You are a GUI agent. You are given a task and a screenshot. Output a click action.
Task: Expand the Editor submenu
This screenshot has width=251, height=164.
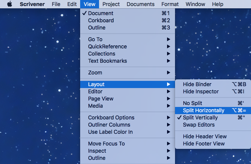coord(128,91)
